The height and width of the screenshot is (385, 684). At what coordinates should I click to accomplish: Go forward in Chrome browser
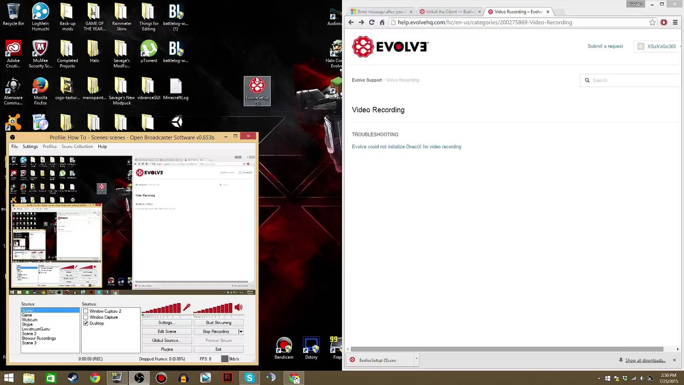click(x=361, y=22)
